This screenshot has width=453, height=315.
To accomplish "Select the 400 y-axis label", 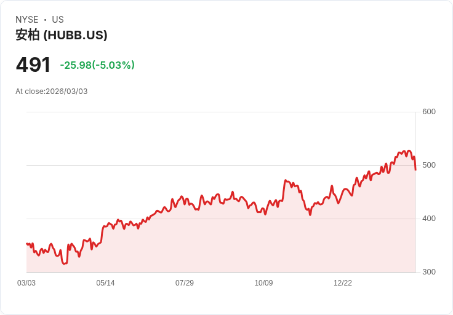I will coord(428,219).
